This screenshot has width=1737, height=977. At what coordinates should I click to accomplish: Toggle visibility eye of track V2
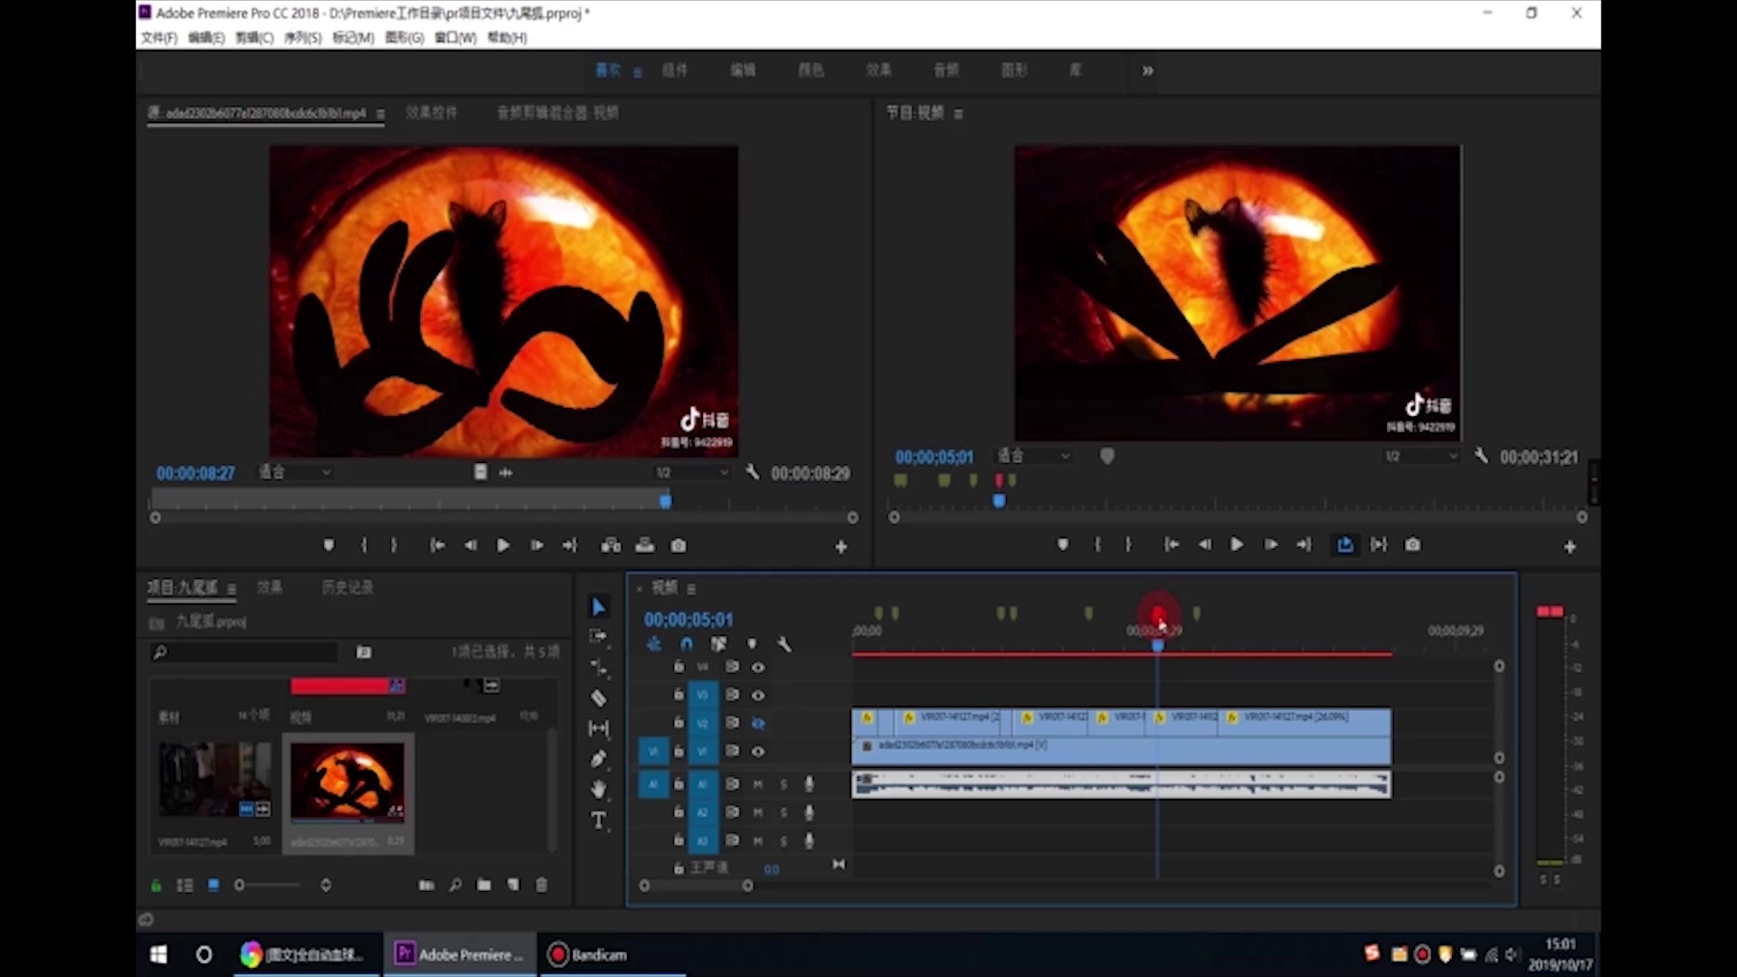click(x=758, y=723)
